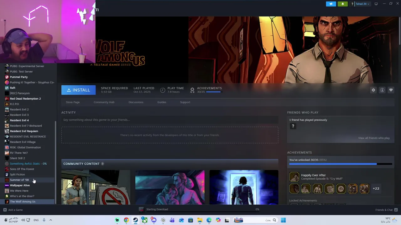Image resolution: width=401 pixels, height=225 pixels.
Task: Click the achievements progress bar in the side panel
Action: tap(341, 164)
